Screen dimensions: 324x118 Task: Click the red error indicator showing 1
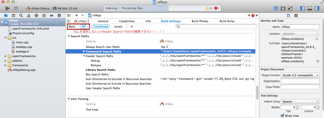click(217, 8)
